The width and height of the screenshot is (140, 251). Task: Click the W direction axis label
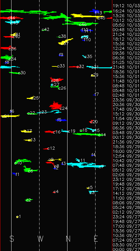click(40, 239)
